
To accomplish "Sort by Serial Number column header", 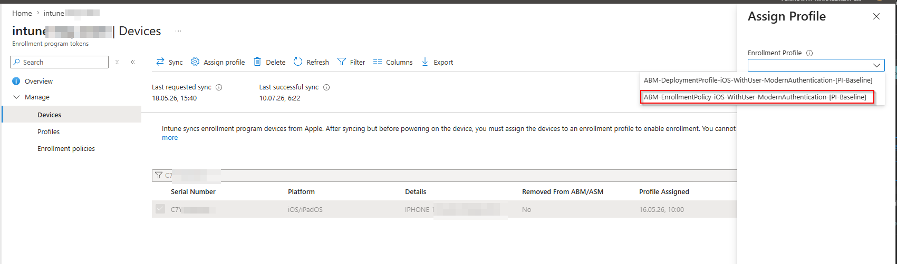I will tap(193, 191).
